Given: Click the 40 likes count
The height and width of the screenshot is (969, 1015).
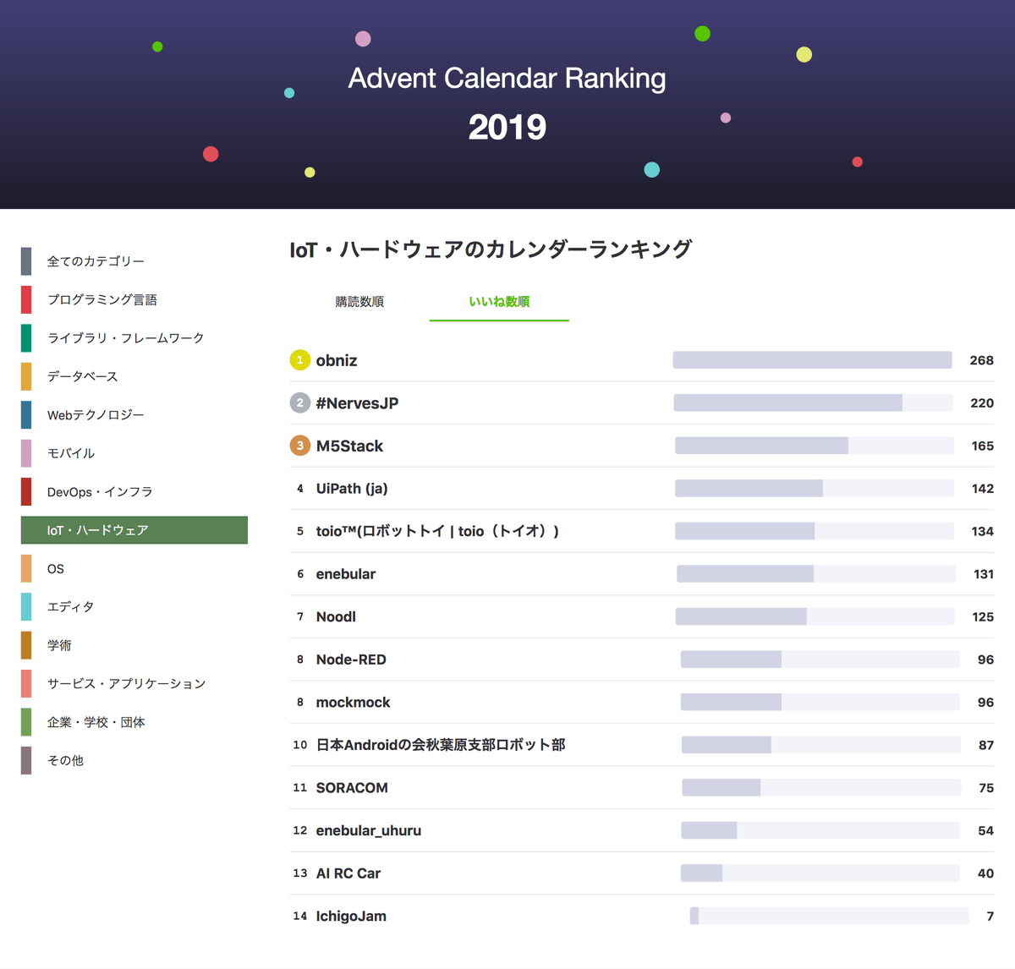Looking at the screenshot, I should coord(986,873).
